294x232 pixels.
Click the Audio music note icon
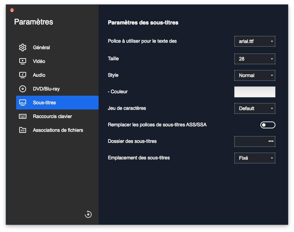(23, 75)
